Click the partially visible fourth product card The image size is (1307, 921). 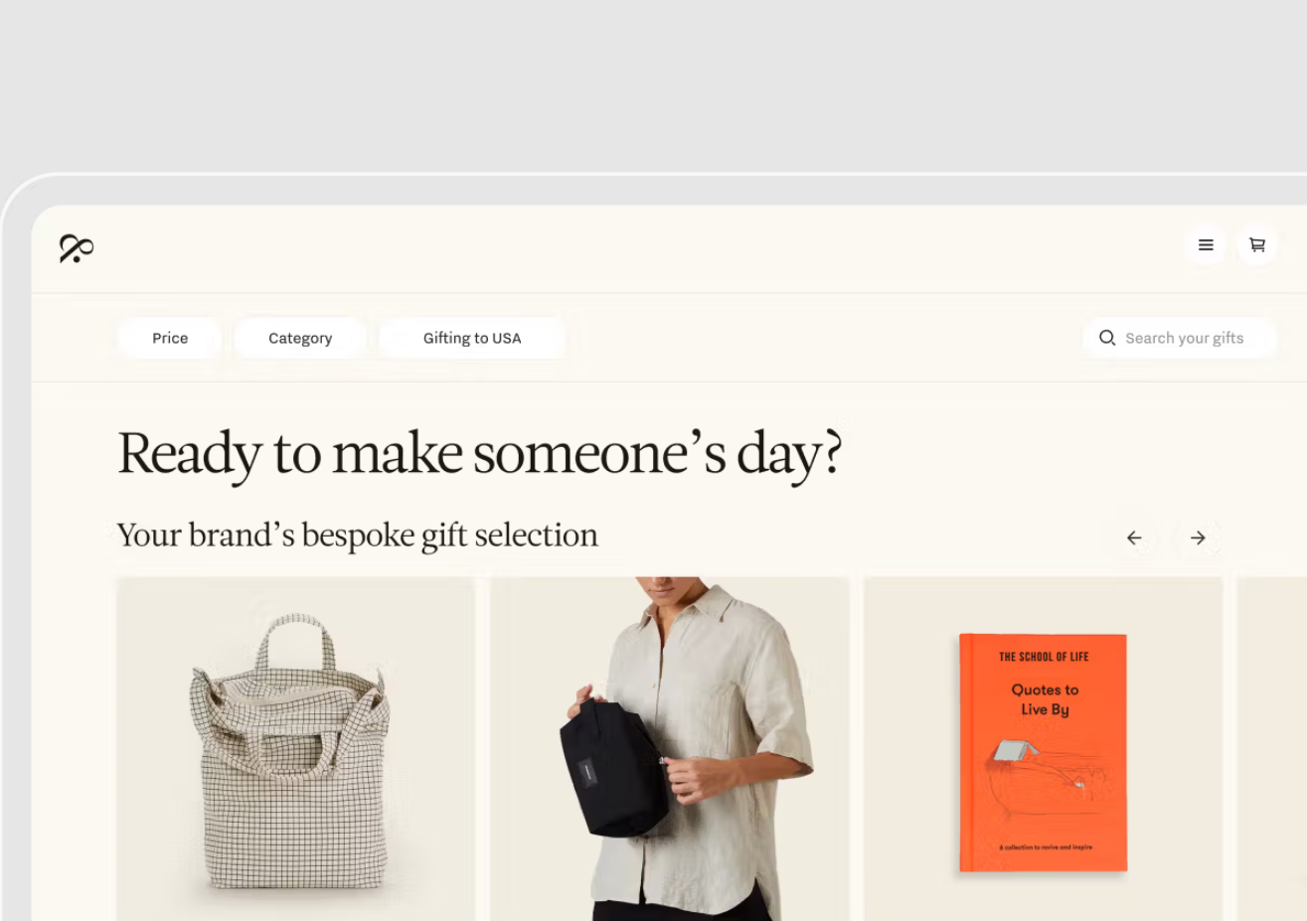pos(1272,749)
